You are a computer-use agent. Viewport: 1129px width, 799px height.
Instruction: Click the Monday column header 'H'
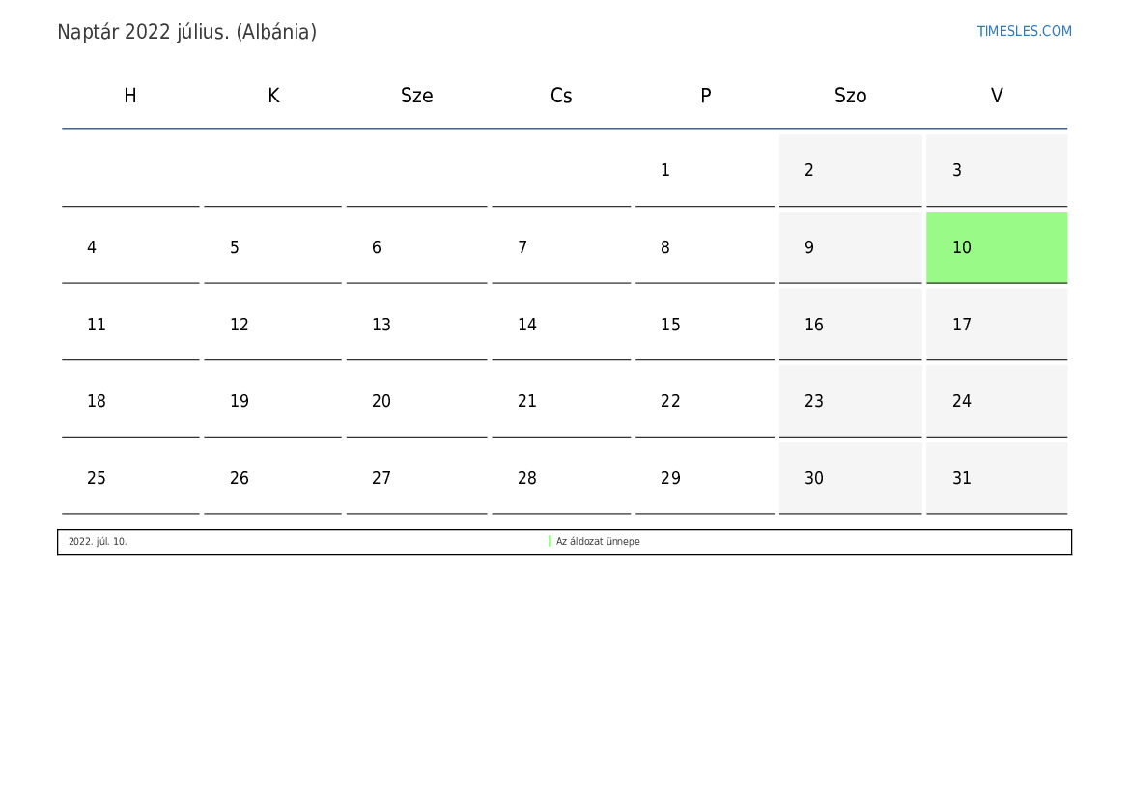(x=130, y=96)
